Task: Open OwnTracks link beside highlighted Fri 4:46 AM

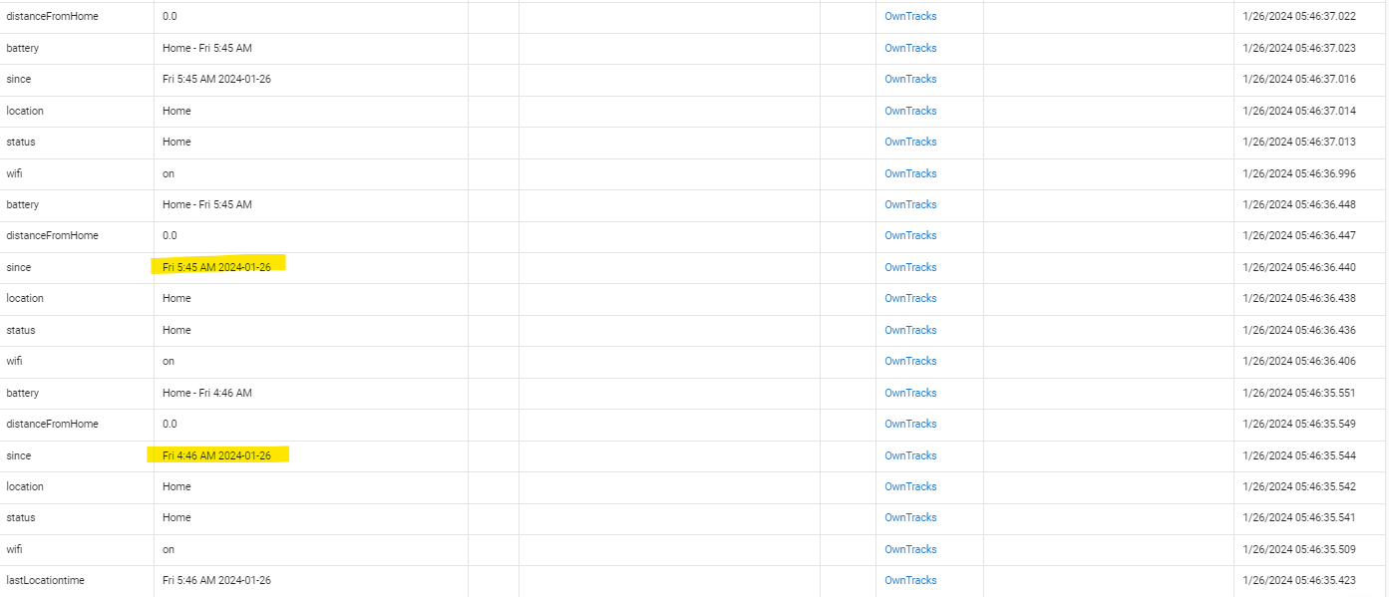Action: coord(910,455)
